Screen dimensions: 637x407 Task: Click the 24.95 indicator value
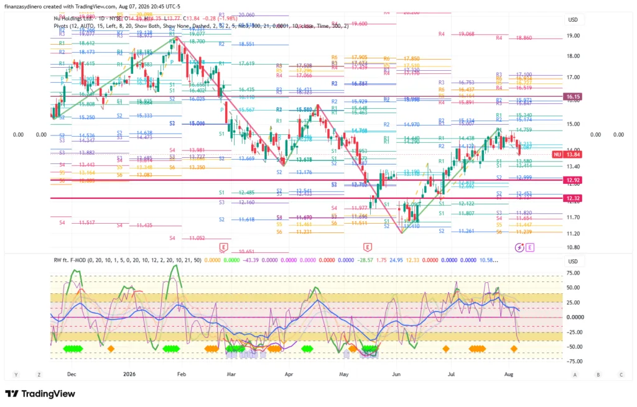[x=396, y=260]
